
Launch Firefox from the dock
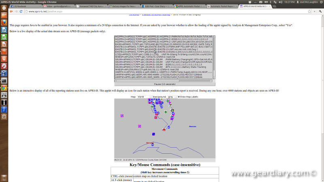pos(4,23)
